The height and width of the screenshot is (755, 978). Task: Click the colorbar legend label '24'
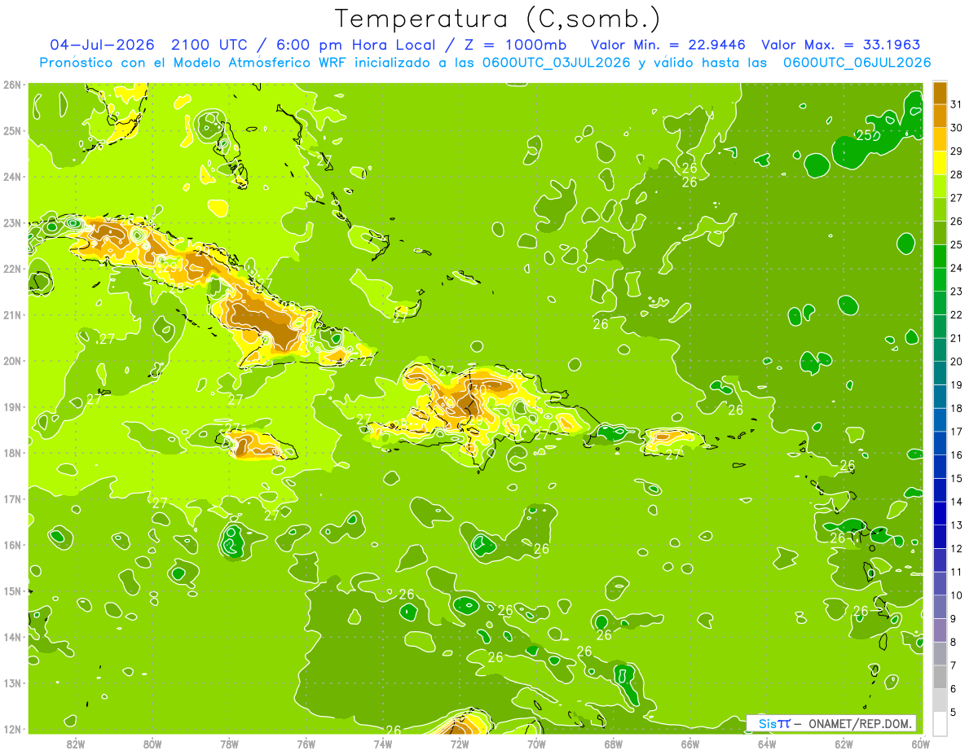[956, 268]
